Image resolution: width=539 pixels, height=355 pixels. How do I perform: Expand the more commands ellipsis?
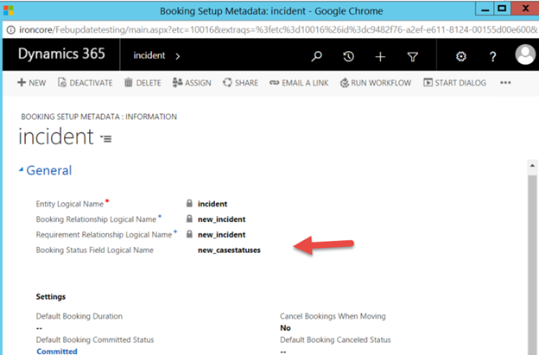[505, 83]
